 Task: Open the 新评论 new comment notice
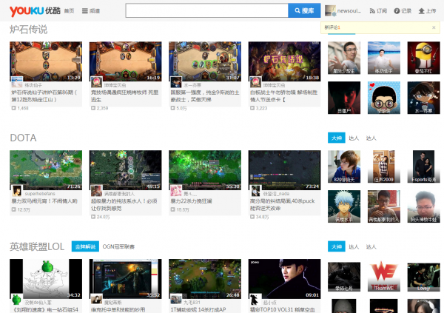click(332, 27)
